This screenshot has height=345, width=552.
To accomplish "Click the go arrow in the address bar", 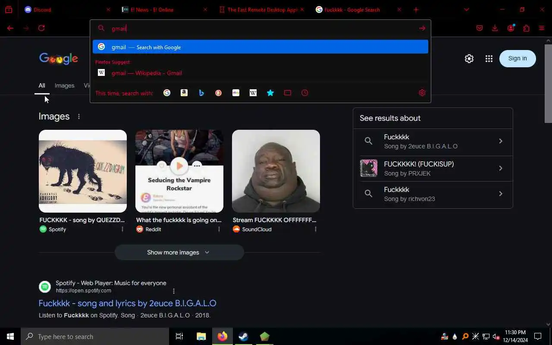I will (x=422, y=28).
